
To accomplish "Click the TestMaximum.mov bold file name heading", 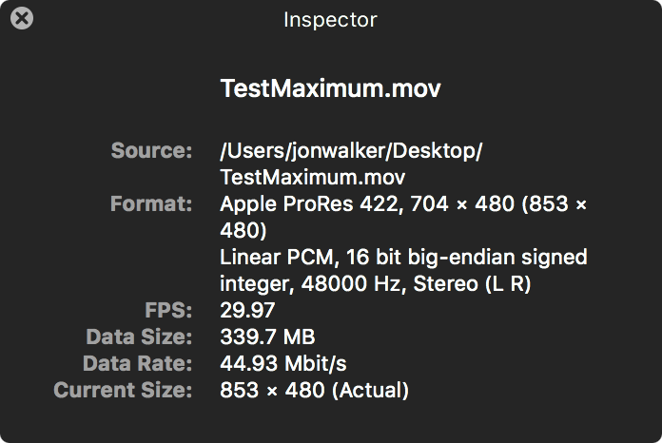I will click(x=330, y=89).
